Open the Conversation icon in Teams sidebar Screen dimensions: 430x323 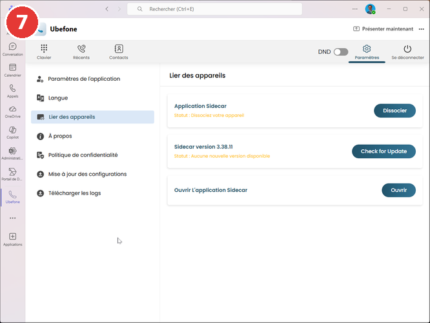tap(13, 49)
